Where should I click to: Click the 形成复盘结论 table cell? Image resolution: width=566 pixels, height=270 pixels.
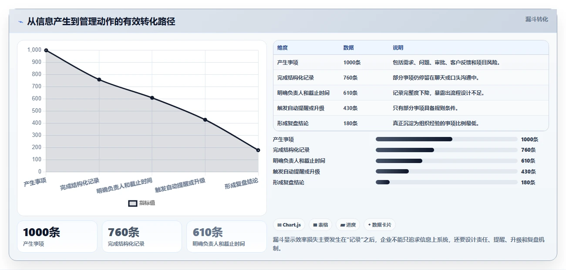[x=293, y=123]
